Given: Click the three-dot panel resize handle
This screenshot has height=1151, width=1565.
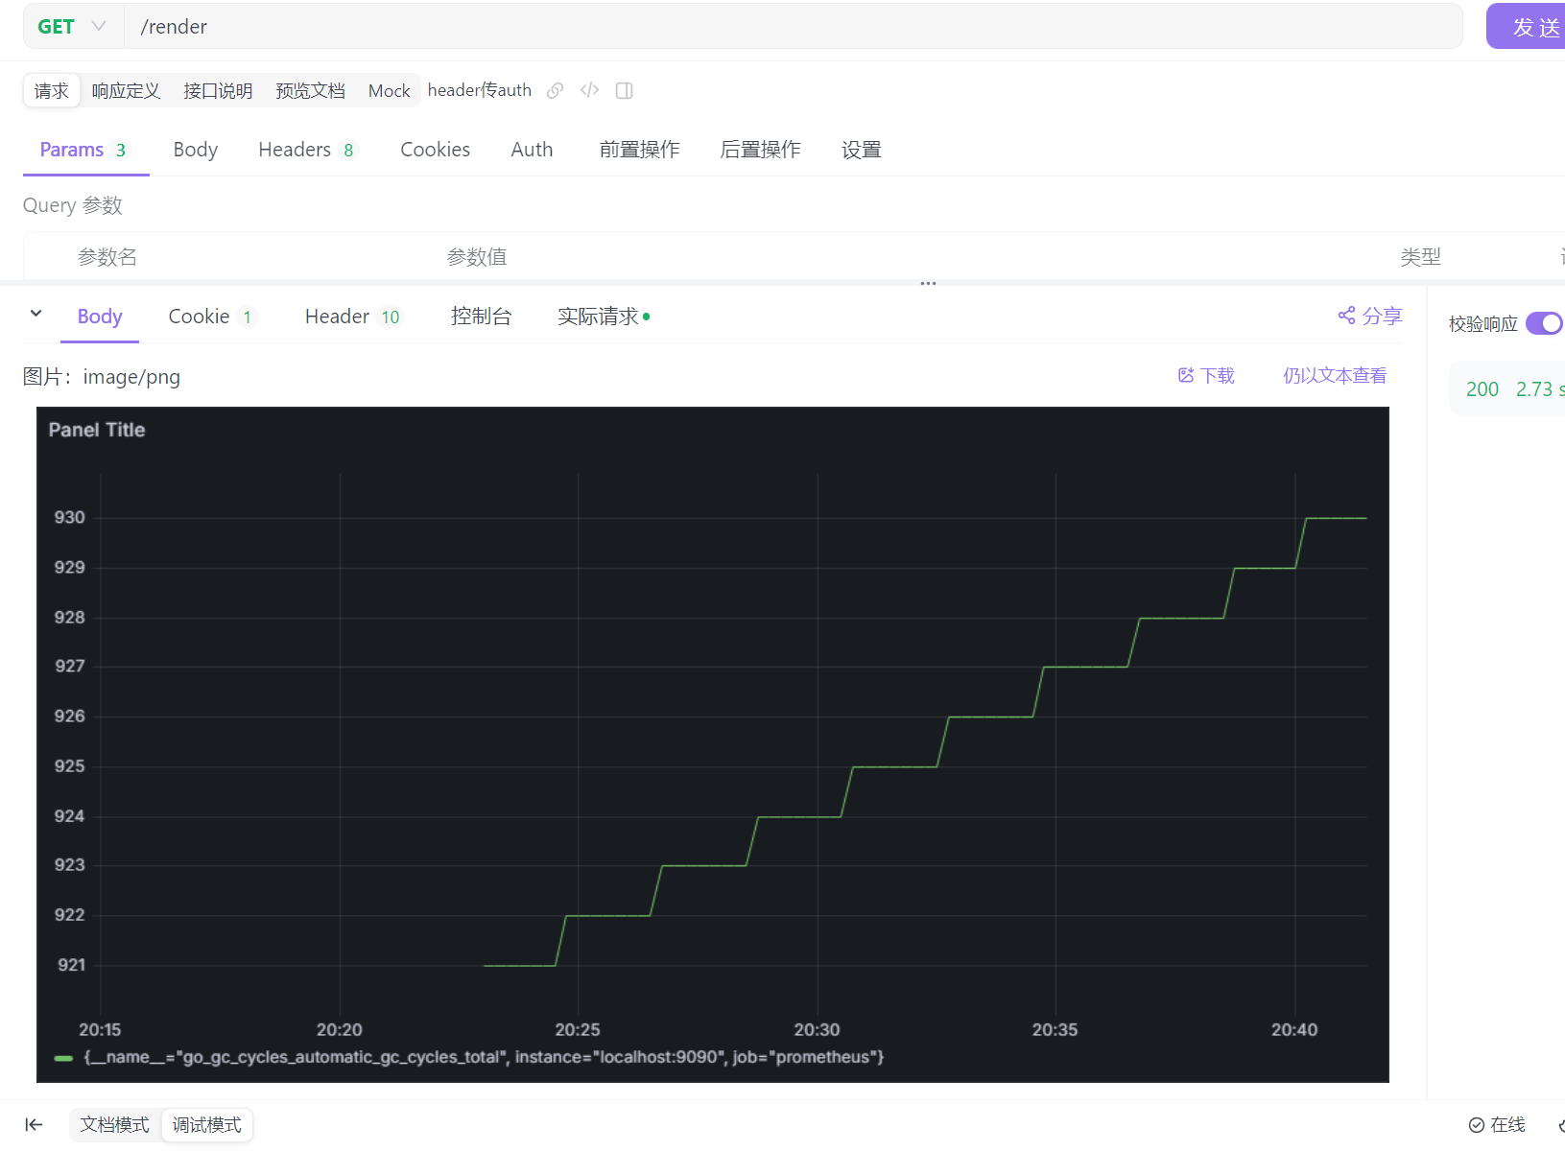Looking at the screenshot, I should [x=928, y=284].
